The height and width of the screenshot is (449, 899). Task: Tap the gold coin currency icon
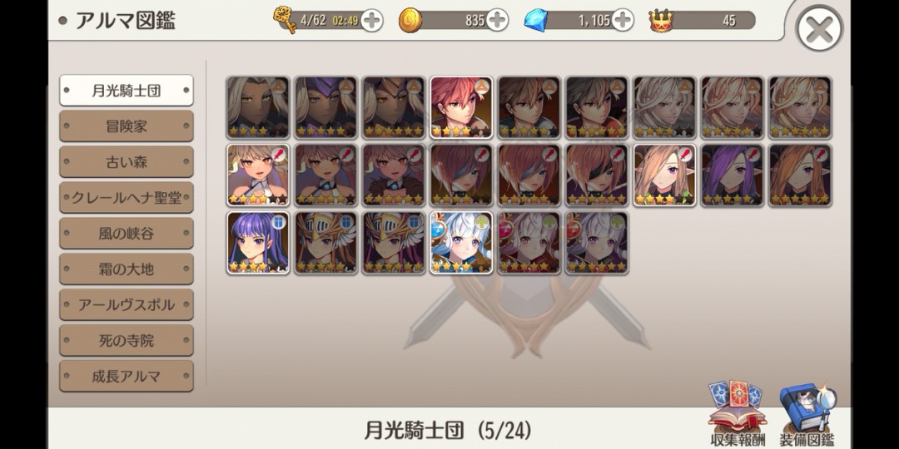pyautogui.click(x=410, y=20)
